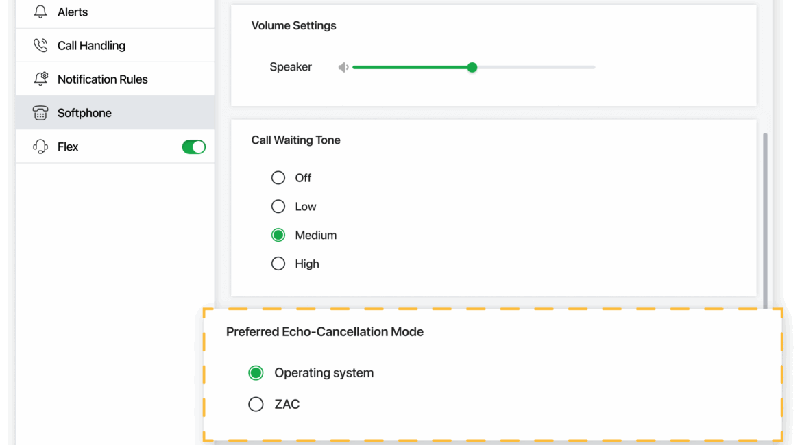This screenshot has width=802, height=445.
Task: Click the Call Handling phone icon
Action: click(x=40, y=46)
